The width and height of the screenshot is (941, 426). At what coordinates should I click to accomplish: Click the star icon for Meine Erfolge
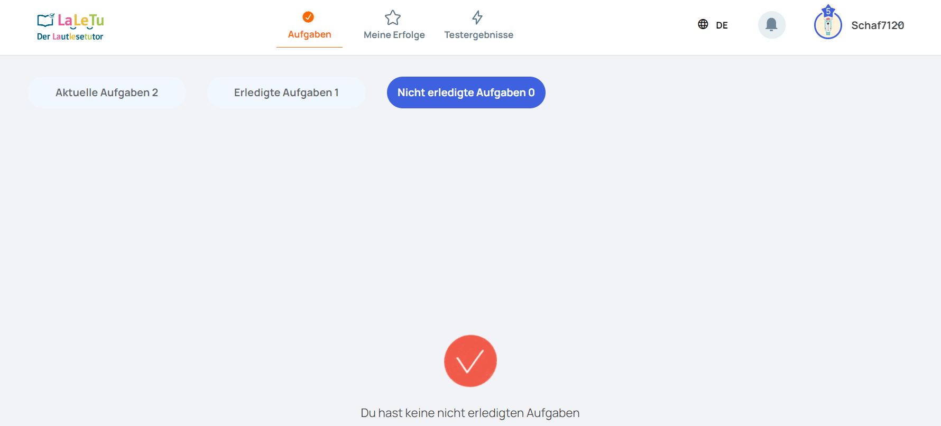click(393, 17)
